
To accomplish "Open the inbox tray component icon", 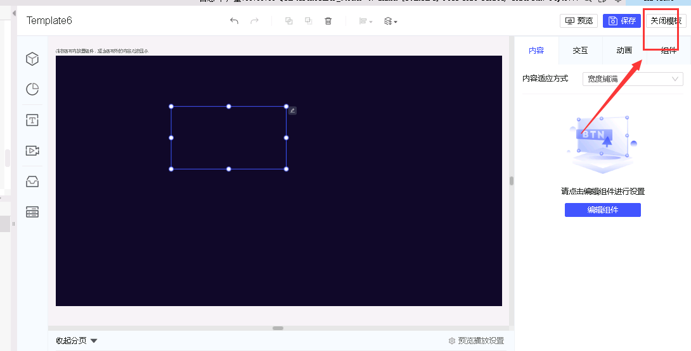I will [32, 182].
